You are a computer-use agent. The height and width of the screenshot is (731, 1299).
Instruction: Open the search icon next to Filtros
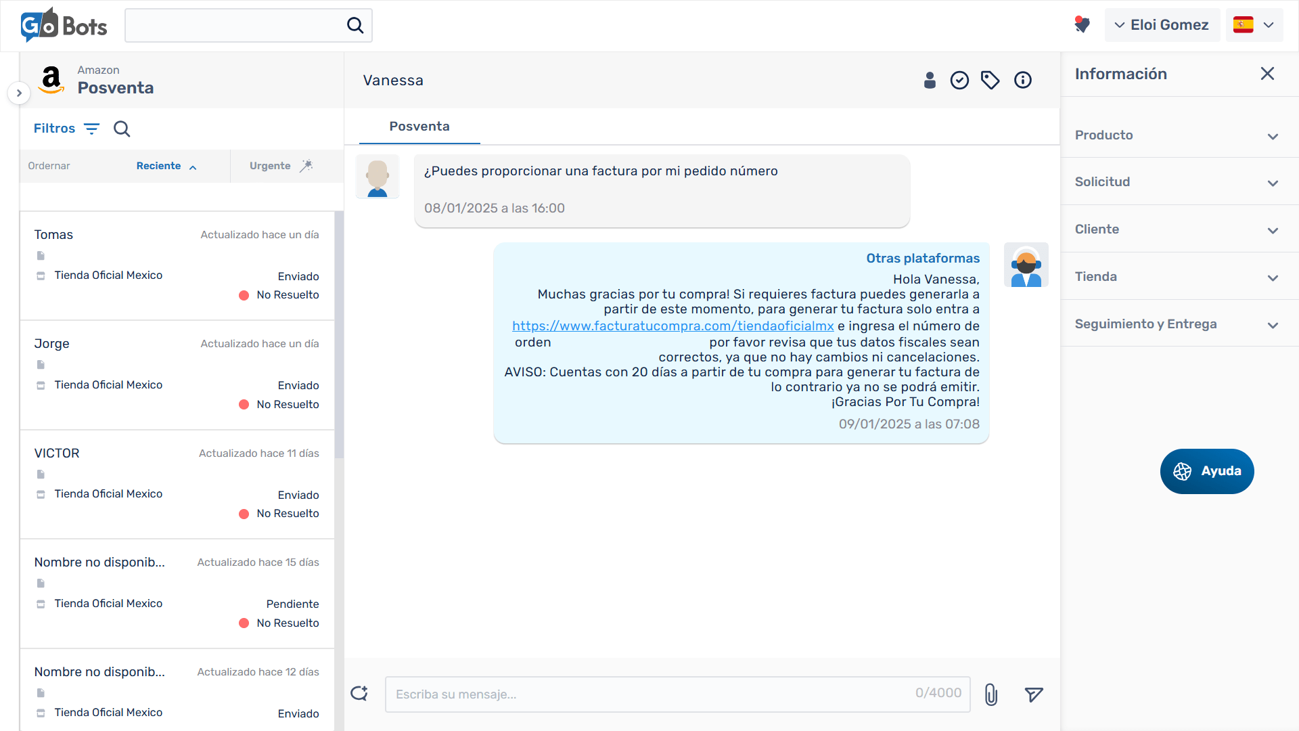coord(122,129)
